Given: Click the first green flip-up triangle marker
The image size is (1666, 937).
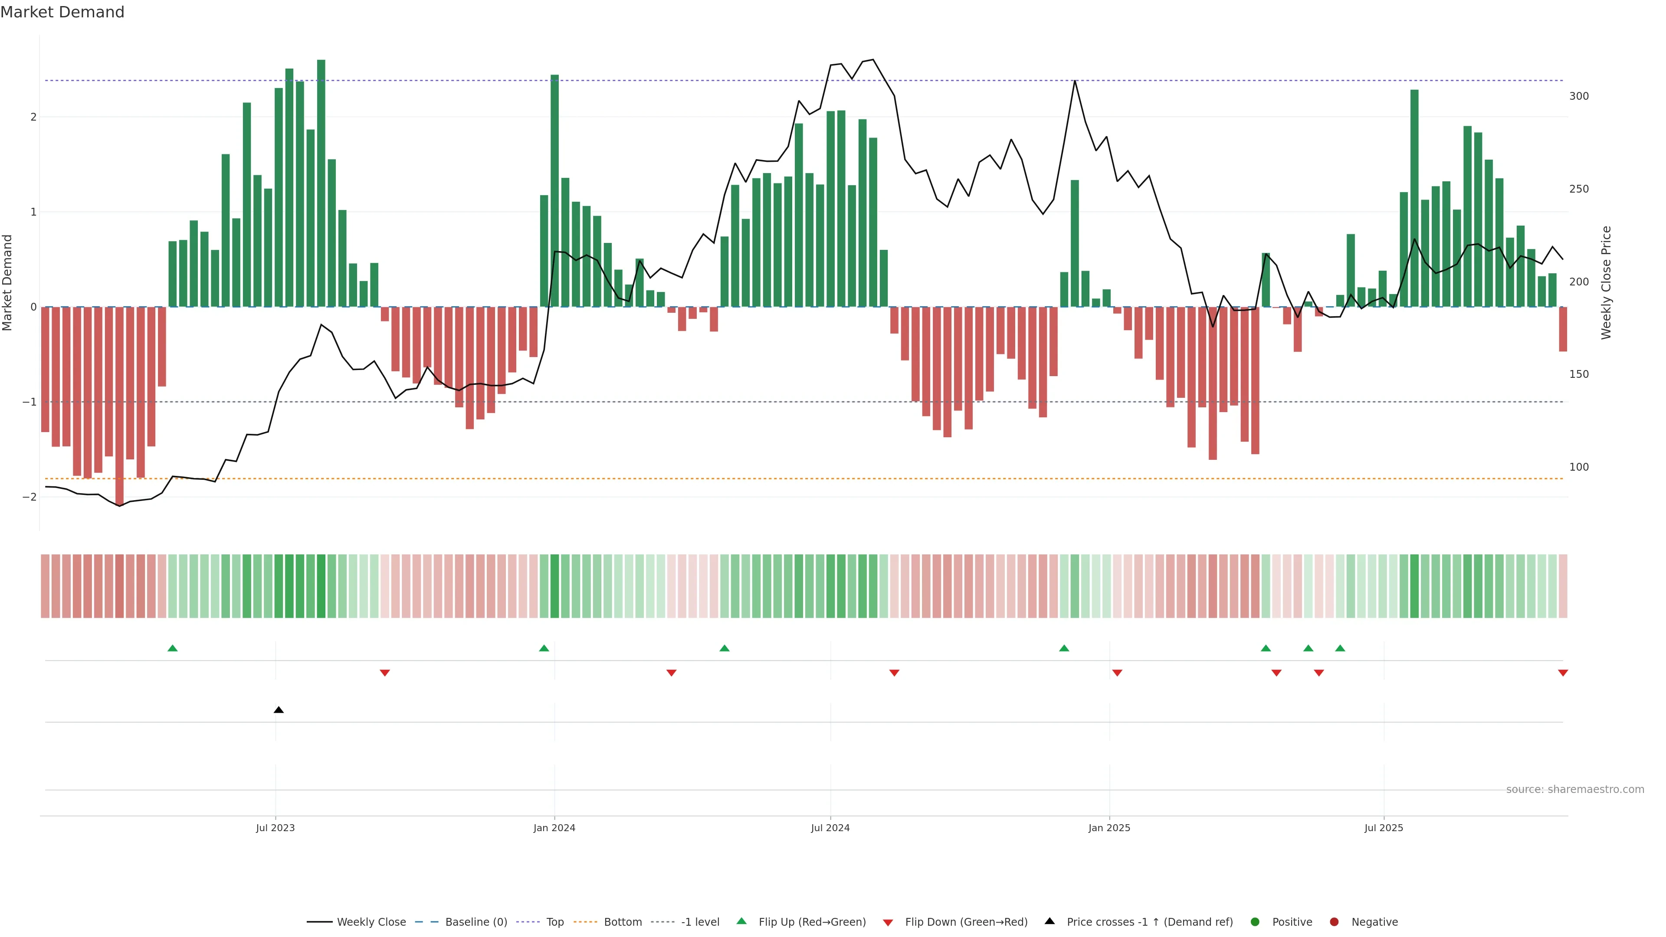Looking at the screenshot, I should point(173,648).
